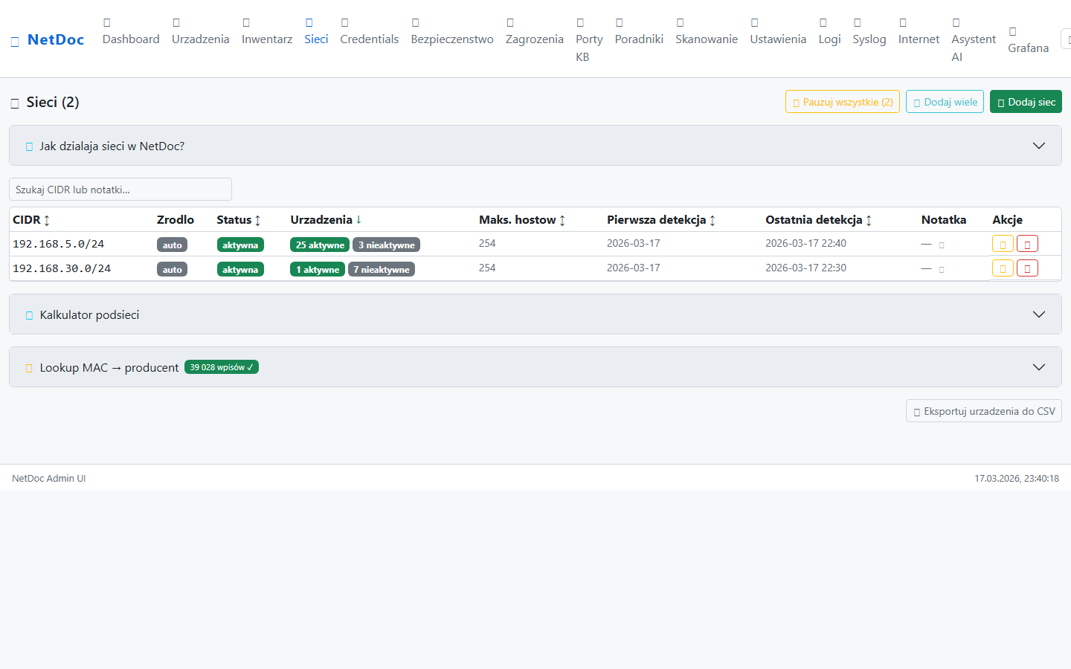
Task: Expand the Kalkulator podsieci panel
Action: click(535, 314)
